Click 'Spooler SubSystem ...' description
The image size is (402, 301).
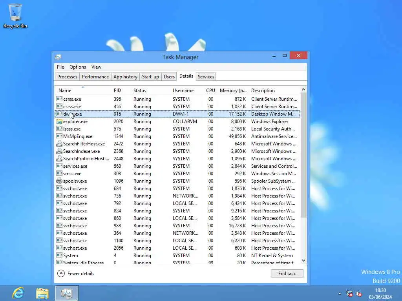point(273,181)
